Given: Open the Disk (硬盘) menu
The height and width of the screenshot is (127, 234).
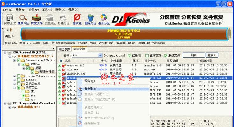Looking at the screenshot, I should (x=20, y=10).
